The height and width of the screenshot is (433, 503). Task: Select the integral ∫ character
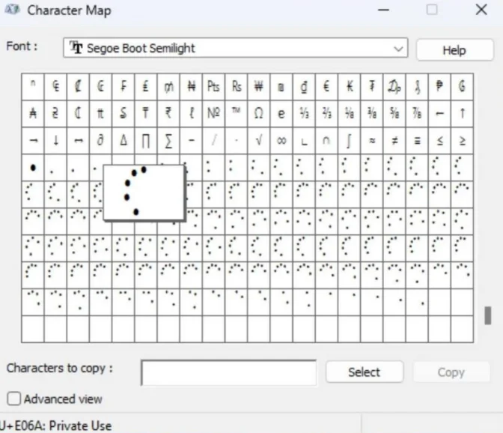349,141
